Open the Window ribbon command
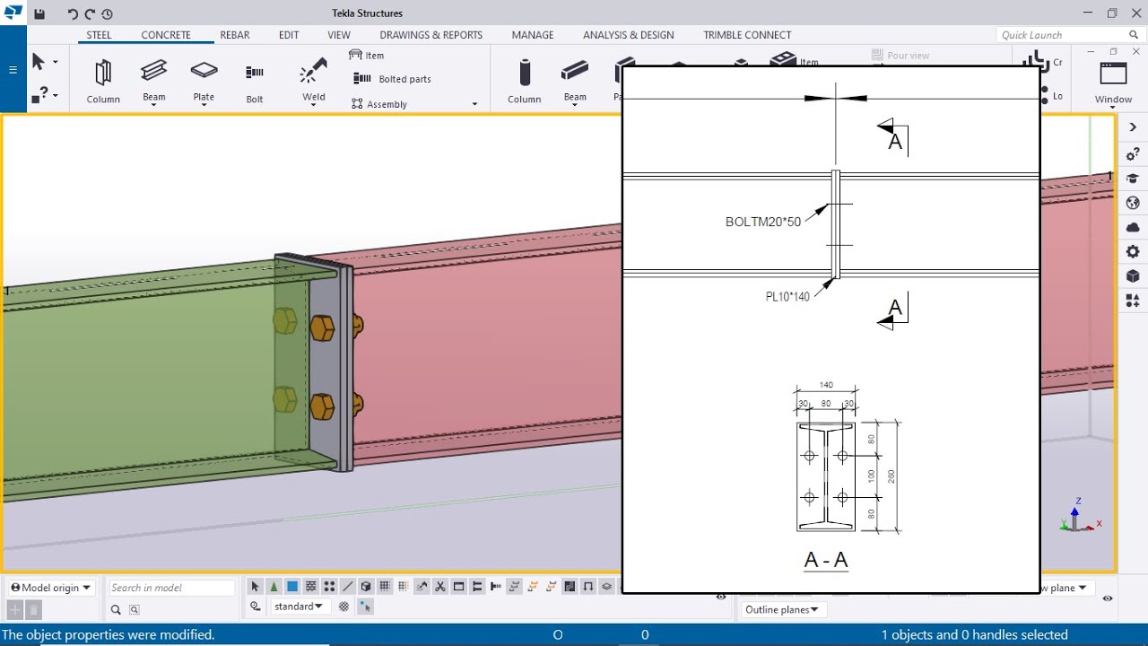This screenshot has width=1148, height=646. tap(1113, 81)
